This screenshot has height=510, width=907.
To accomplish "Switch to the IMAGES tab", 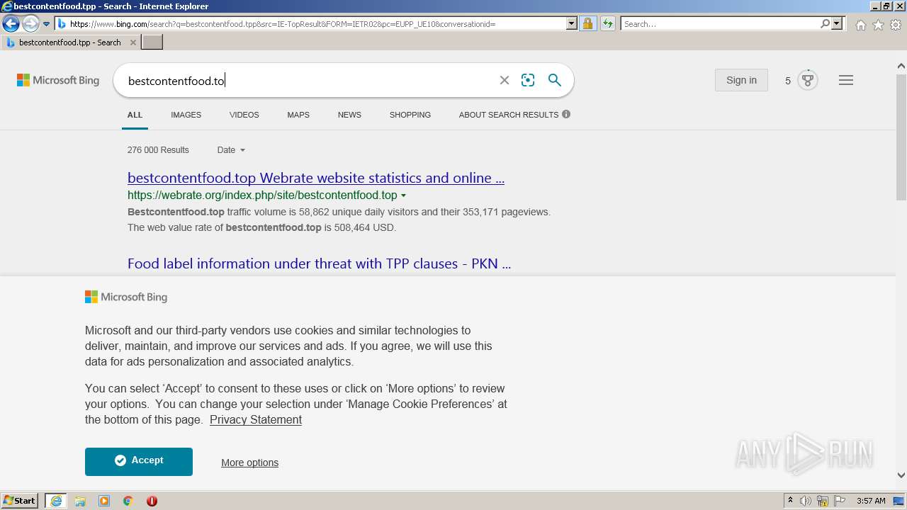I will click(x=186, y=115).
